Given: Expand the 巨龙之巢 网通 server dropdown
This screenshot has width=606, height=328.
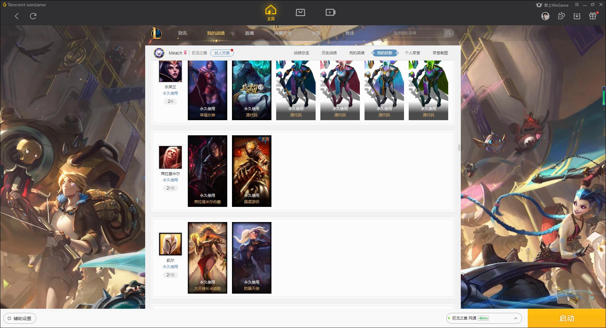Looking at the screenshot, I should [x=484, y=318].
